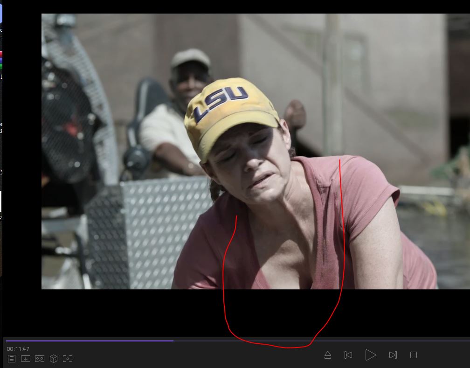Select the white desktop icon on left edge

pyautogui.click(x=0, y=201)
